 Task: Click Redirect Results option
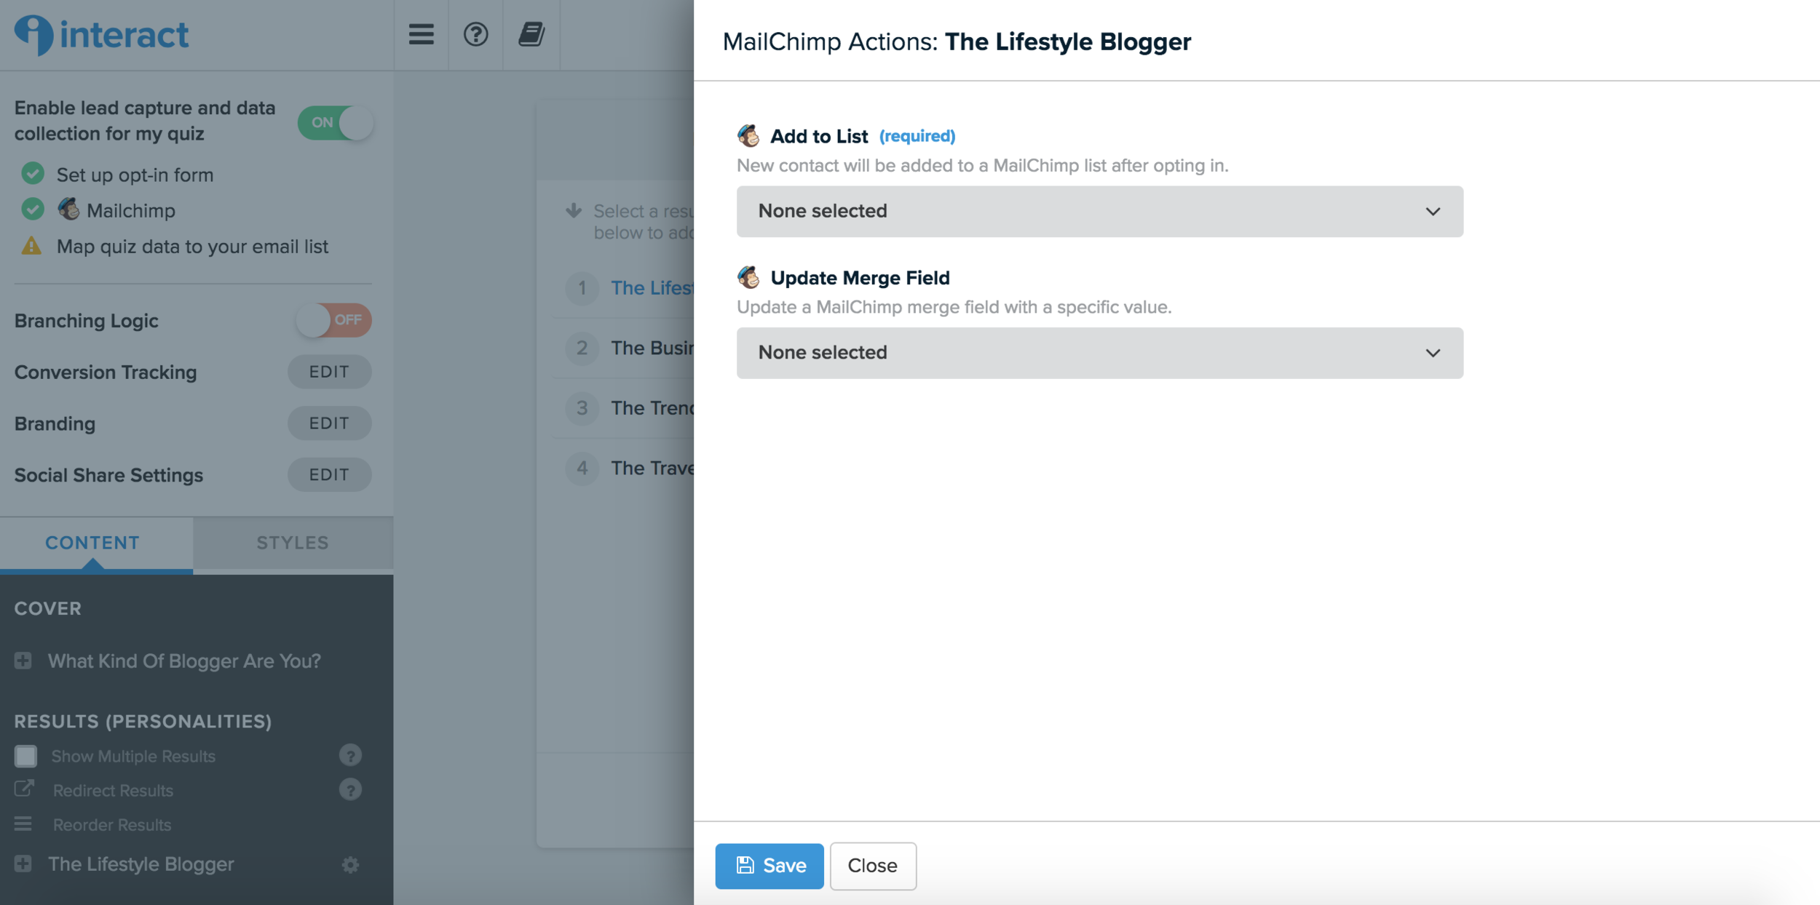pyautogui.click(x=113, y=790)
